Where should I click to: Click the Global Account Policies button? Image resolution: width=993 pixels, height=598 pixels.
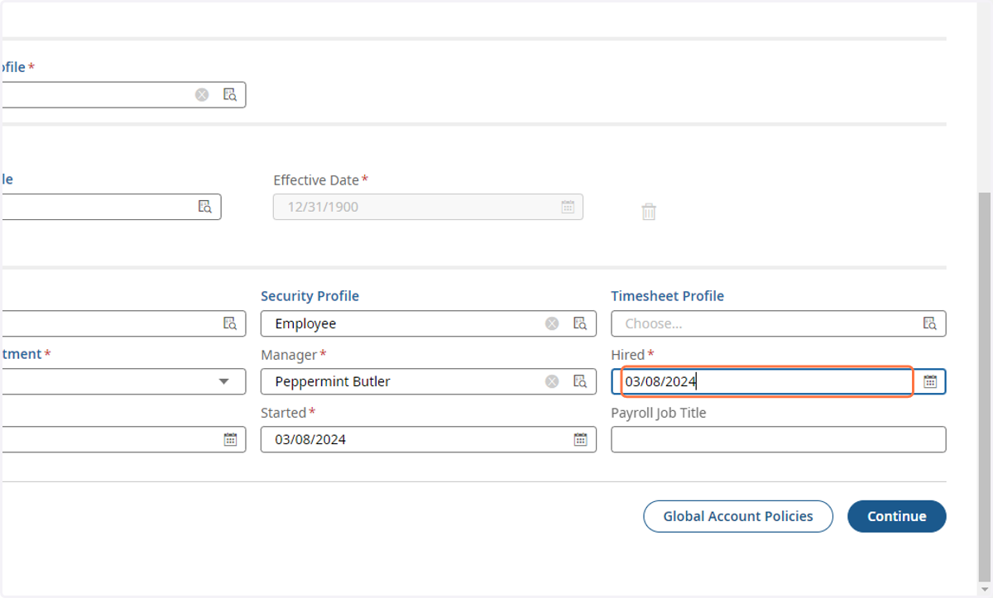pos(738,516)
